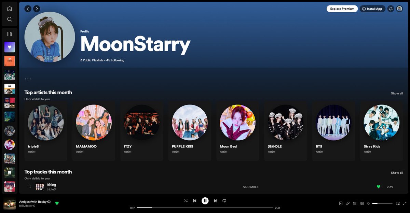Open Connect to a device

362,203
